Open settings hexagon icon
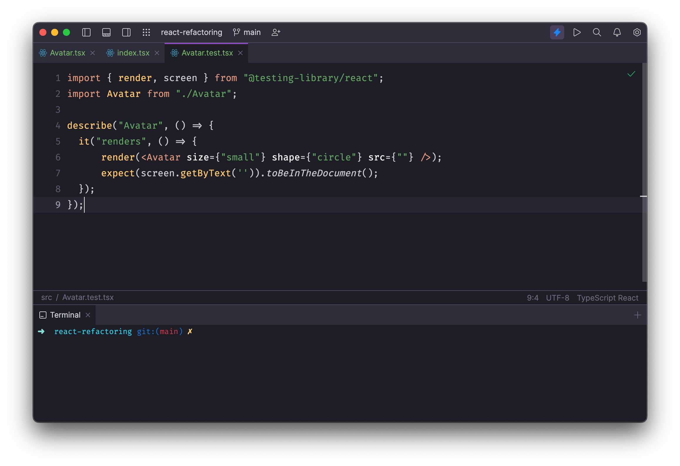Image resolution: width=680 pixels, height=466 pixels. click(x=637, y=32)
